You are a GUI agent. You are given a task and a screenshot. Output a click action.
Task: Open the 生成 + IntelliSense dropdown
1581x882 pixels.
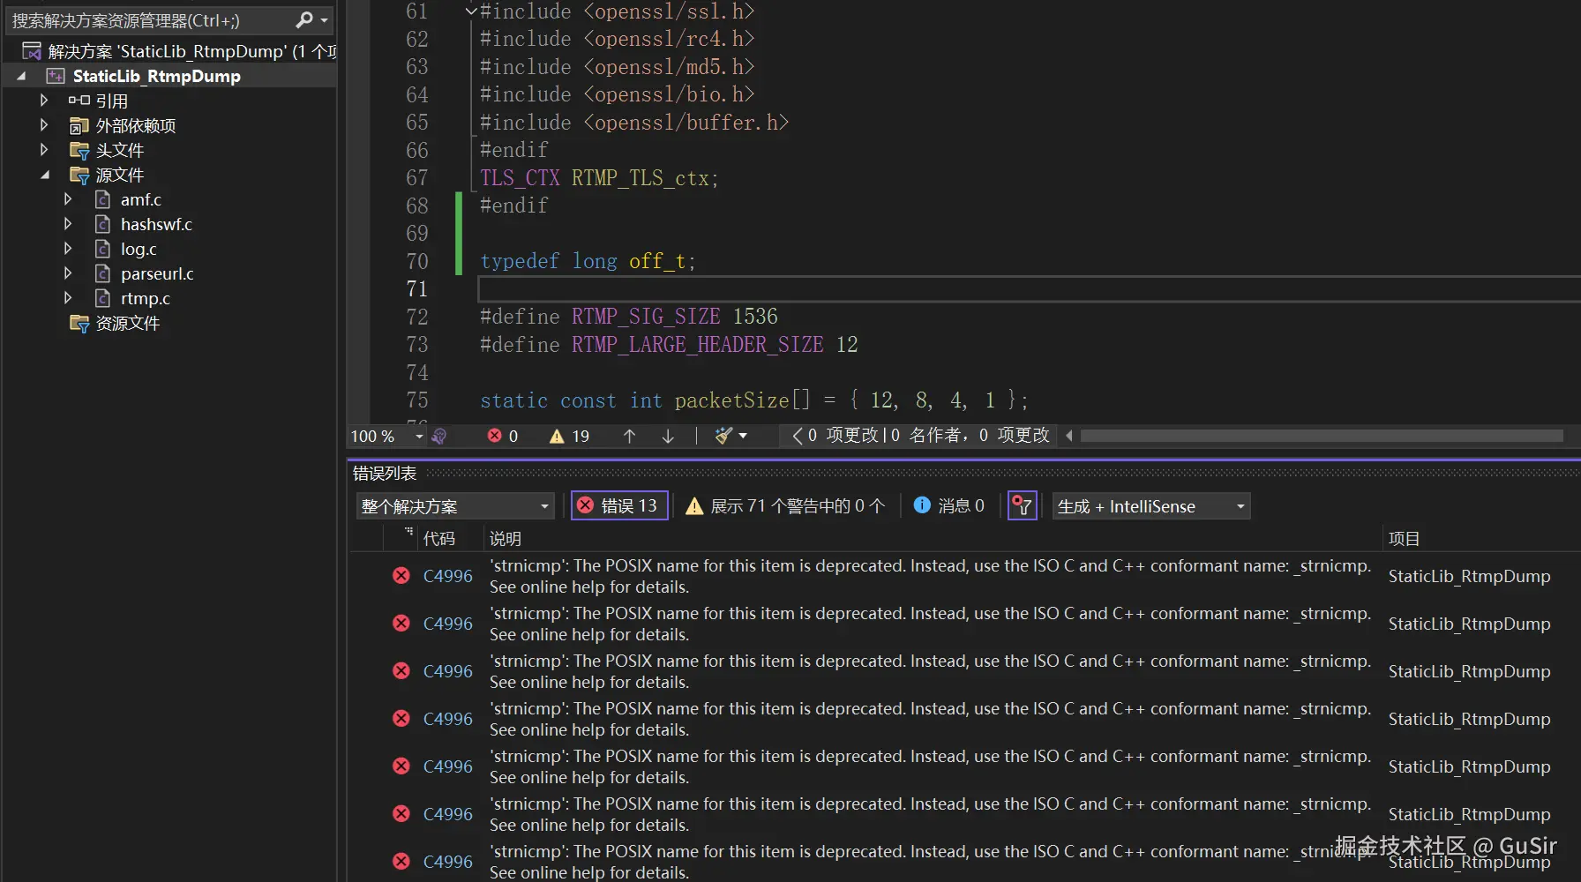pyautogui.click(x=1151, y=506)
